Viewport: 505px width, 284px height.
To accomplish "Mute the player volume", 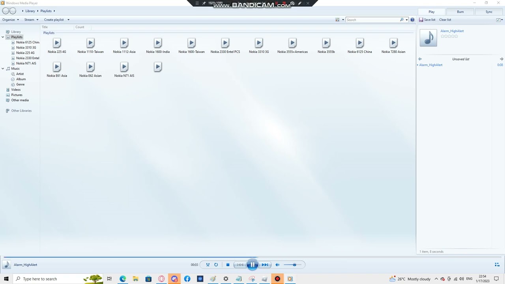I will (x=277, y=265).
